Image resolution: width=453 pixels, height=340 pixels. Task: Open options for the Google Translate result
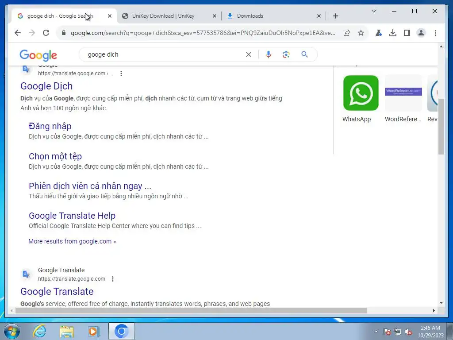click(x=113, y=279)
